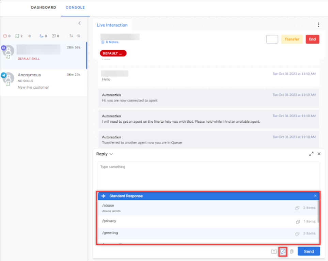The width and height of the screenshot is (328, 261).
Task: Click the red alert filter icon
Action: point(5,36)
